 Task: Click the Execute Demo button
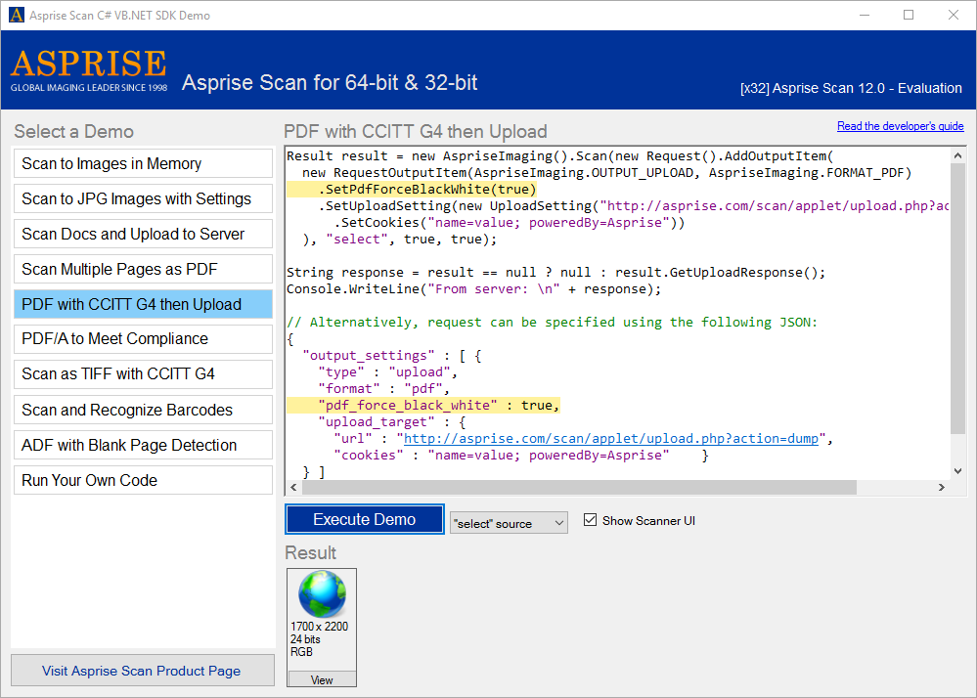[x=364, y=520]
